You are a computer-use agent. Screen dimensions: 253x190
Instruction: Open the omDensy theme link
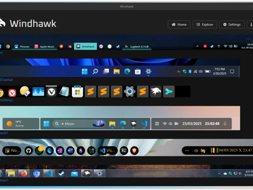click(6, 100)
